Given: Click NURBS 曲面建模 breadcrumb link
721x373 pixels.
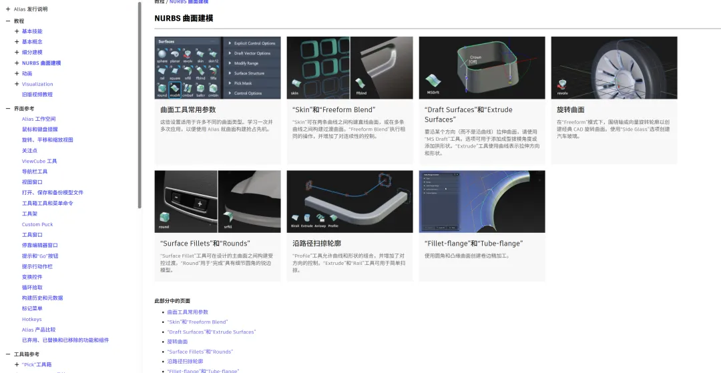Looking at the screenshot, I should click(x=189, y=2).
